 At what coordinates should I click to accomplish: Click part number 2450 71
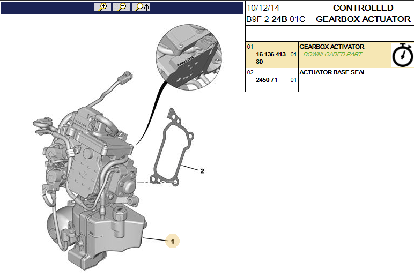267,80
